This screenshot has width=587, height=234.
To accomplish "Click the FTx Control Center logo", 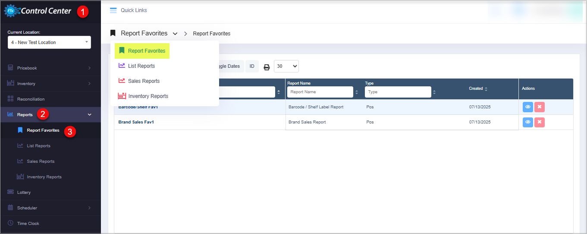I will coord(38,11).
